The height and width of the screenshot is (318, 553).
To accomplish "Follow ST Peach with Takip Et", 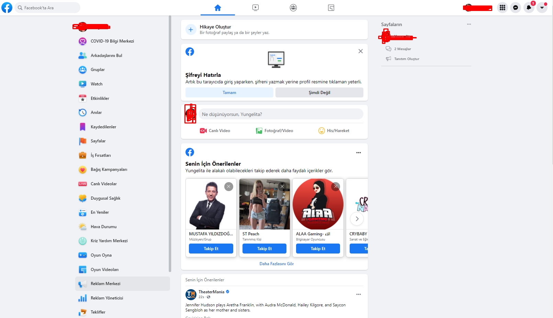I will 264,249.
